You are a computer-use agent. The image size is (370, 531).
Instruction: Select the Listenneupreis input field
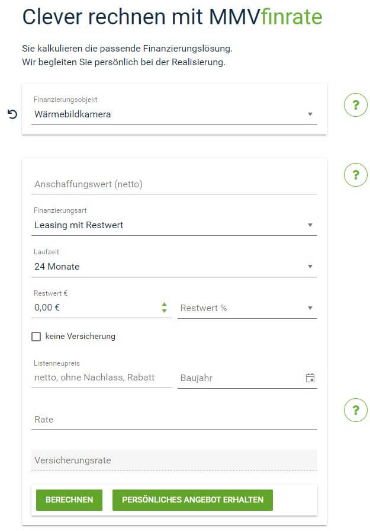(x=102, y=378)
